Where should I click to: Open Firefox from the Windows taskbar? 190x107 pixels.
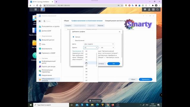pyautogui.click(x=113, y=105)
